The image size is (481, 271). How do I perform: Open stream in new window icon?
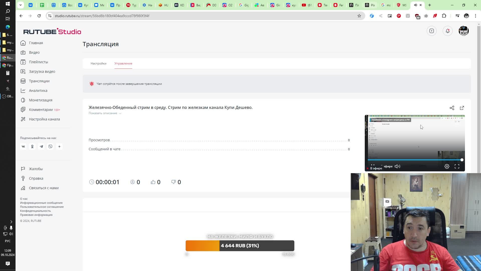[x=462, y=108]
